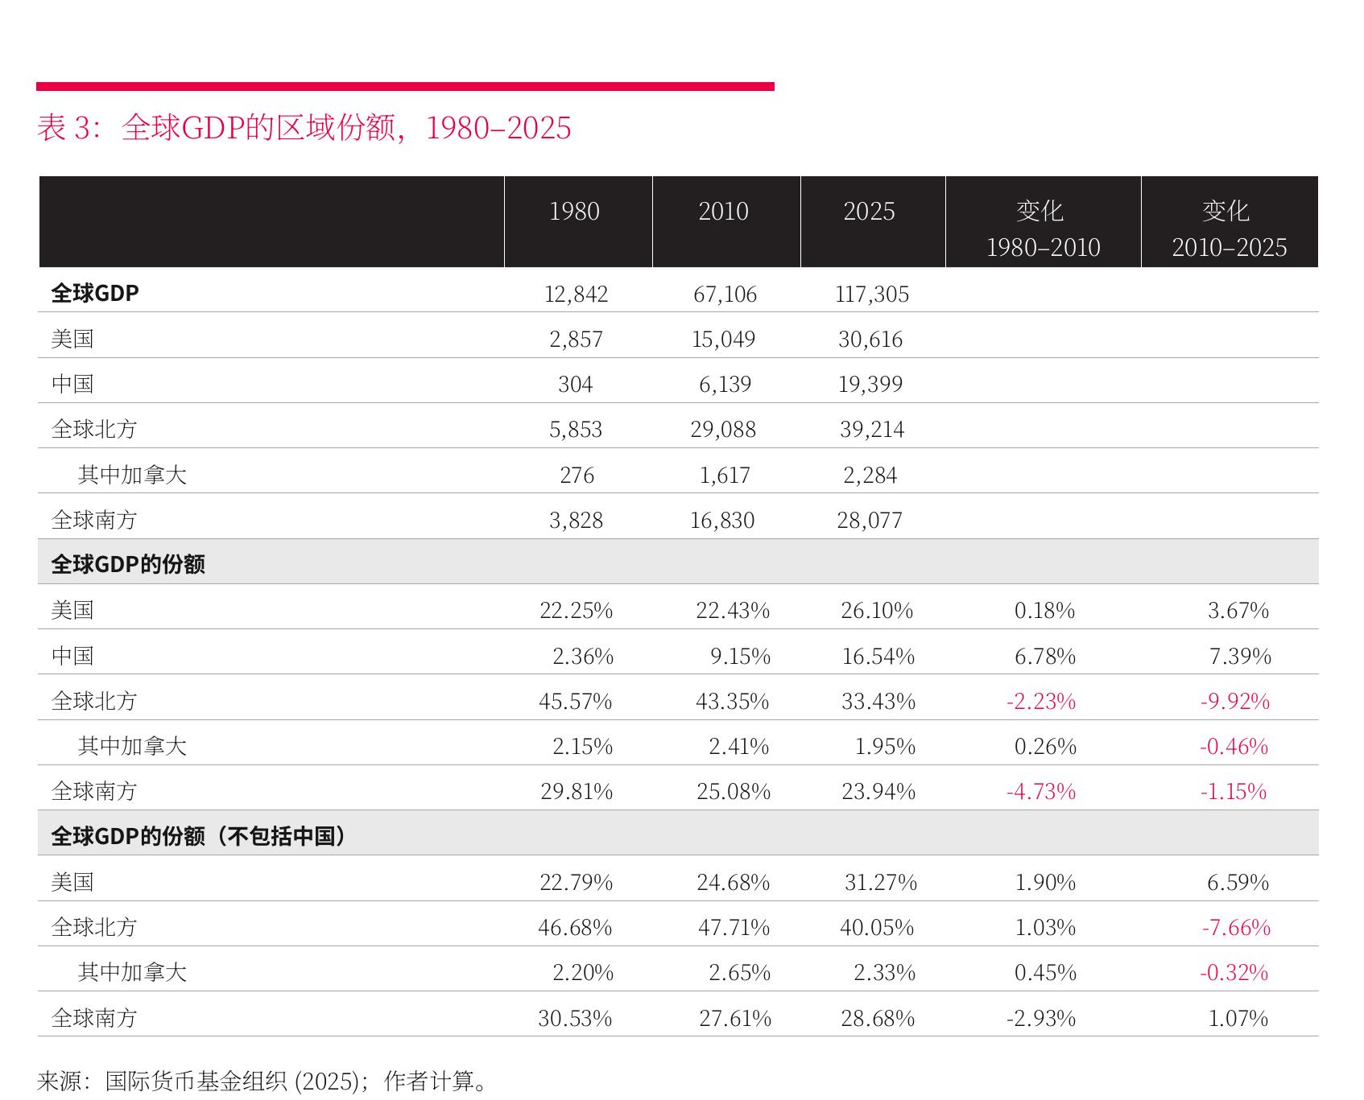Click US change value 3.67%

[x=1238, y=611]
